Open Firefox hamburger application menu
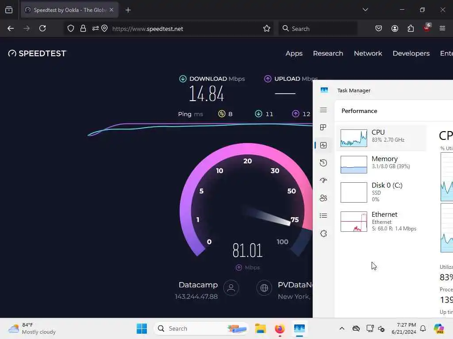Image resolution: width=453 pixels, height=339 pixels. pyautogui.click(x=442, y=28)
